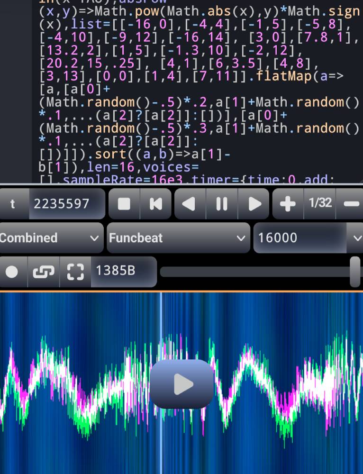Image resolution: width=363 pixels, height=474 pixels.
Task: Play forward using the right-pointing triangle
Action: [x=255, y=204]
